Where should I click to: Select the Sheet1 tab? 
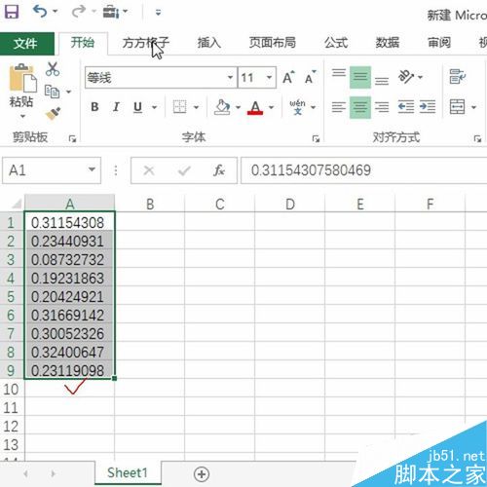pos(128,472)
